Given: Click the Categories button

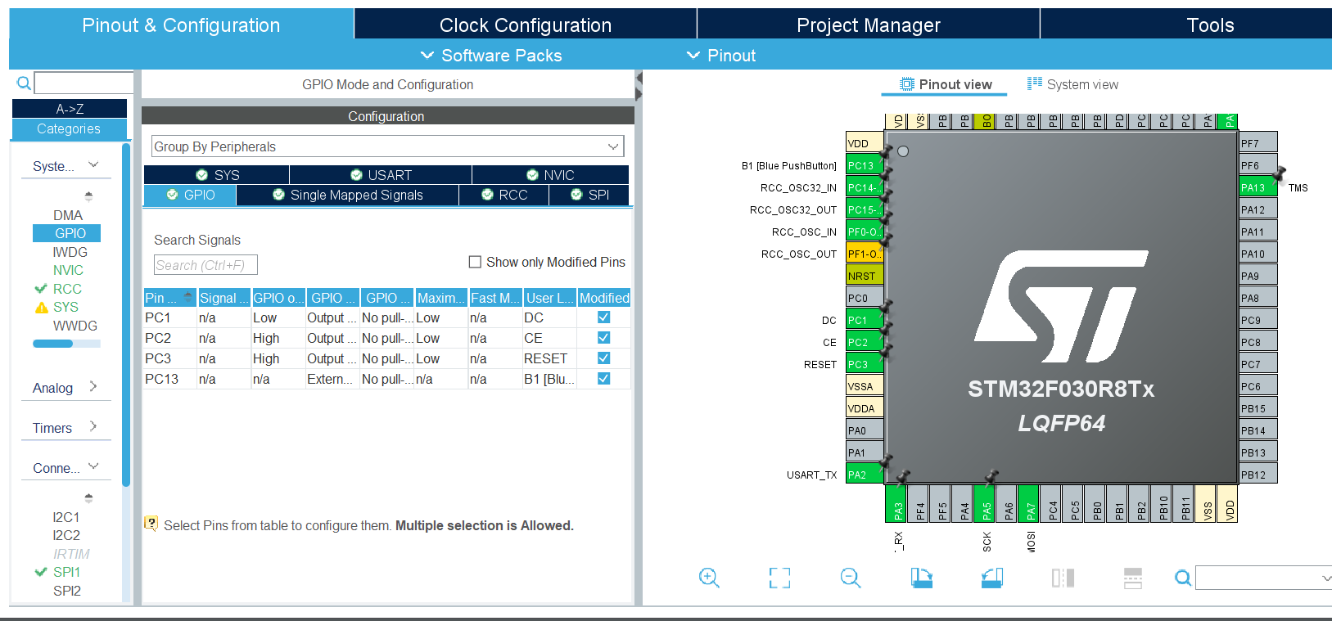Looking at the screenshot, I should pos(70,129).
